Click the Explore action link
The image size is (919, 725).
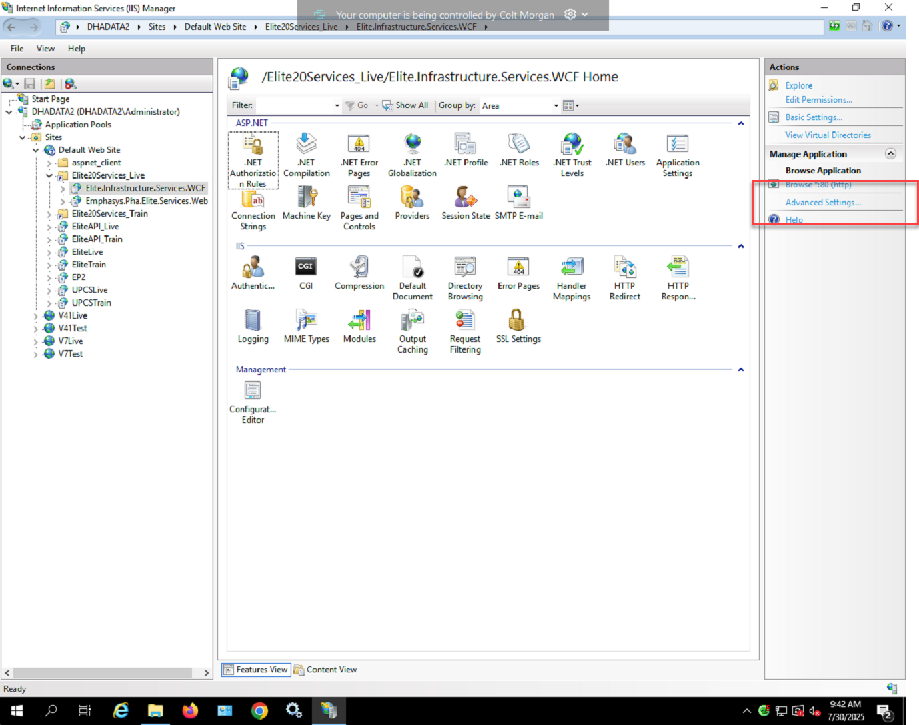click(798, 85)
